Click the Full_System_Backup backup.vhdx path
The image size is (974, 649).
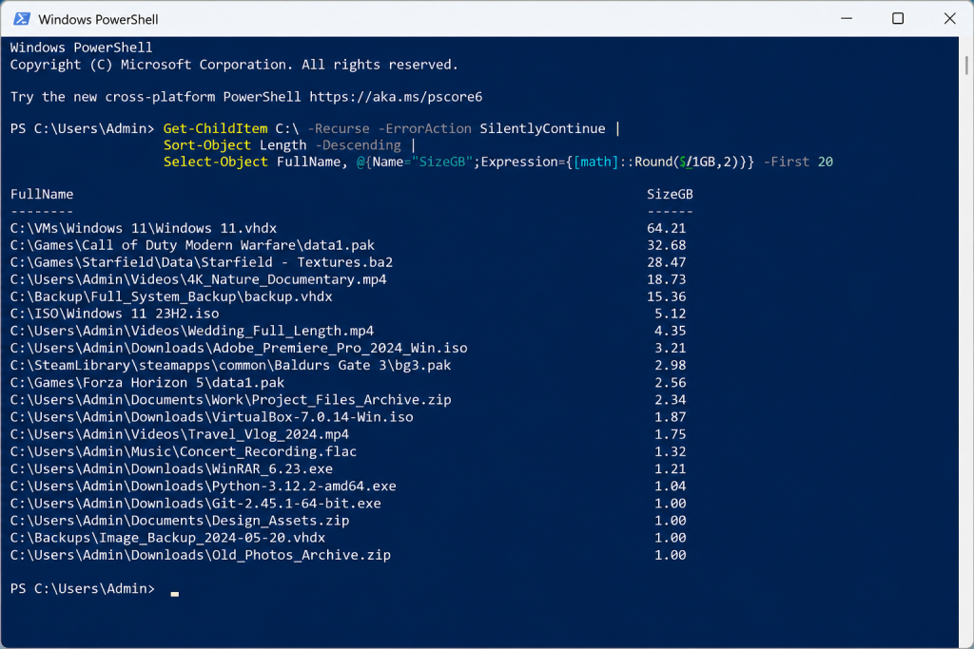tap(171, 296)
